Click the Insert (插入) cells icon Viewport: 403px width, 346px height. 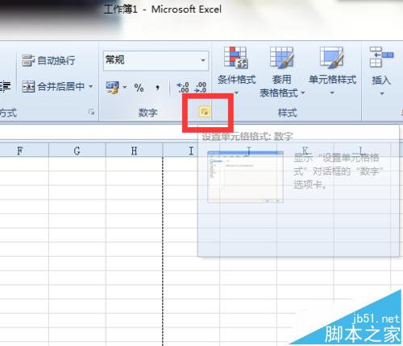pos(381,57)
